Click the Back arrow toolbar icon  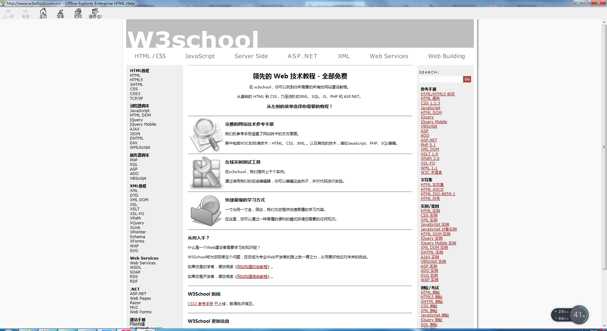[x=8, y=13]
